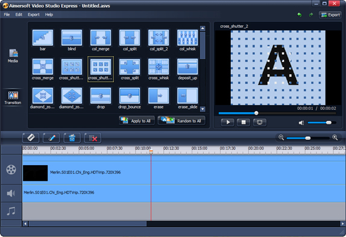Click the video track film reel icon
346x237 pixels.
(11, 169)
